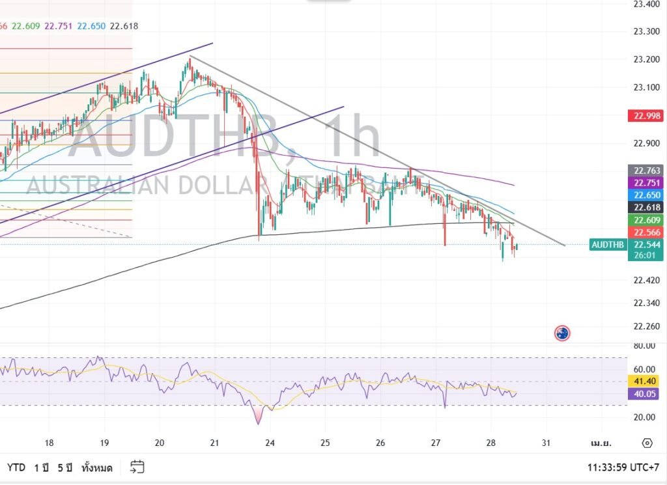Click the 22.544 current price label
Screen dimensions: 667x485
646,245
